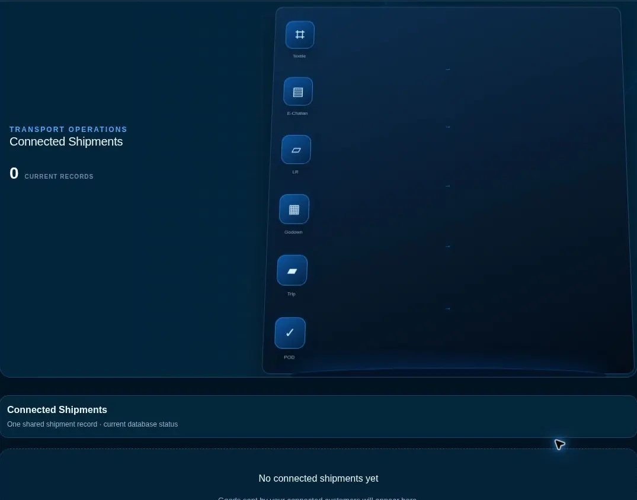Click the bold 'Connected Shipments' section heading
The width and height of the screenshot is (637, 500).
(x=57, y=409)
